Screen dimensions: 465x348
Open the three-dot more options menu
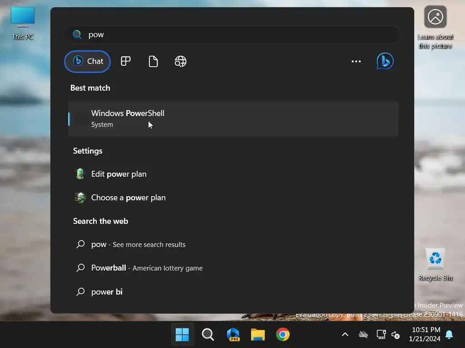[x=356, y=61]
